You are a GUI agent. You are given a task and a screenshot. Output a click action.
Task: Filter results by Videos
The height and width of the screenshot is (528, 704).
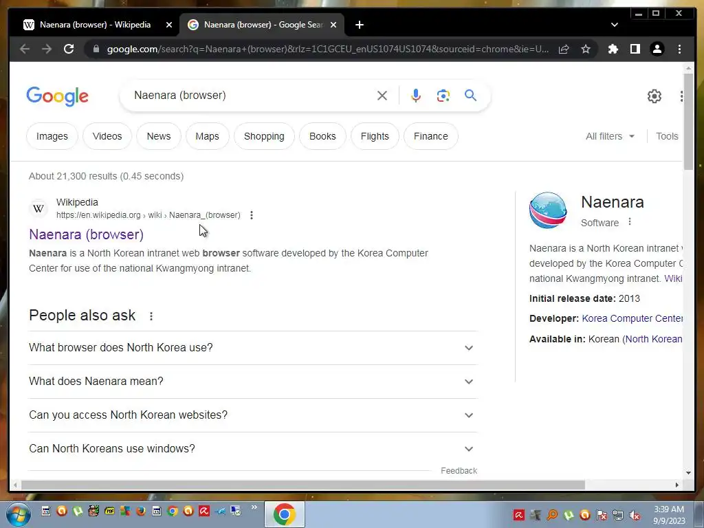point(107,136)
